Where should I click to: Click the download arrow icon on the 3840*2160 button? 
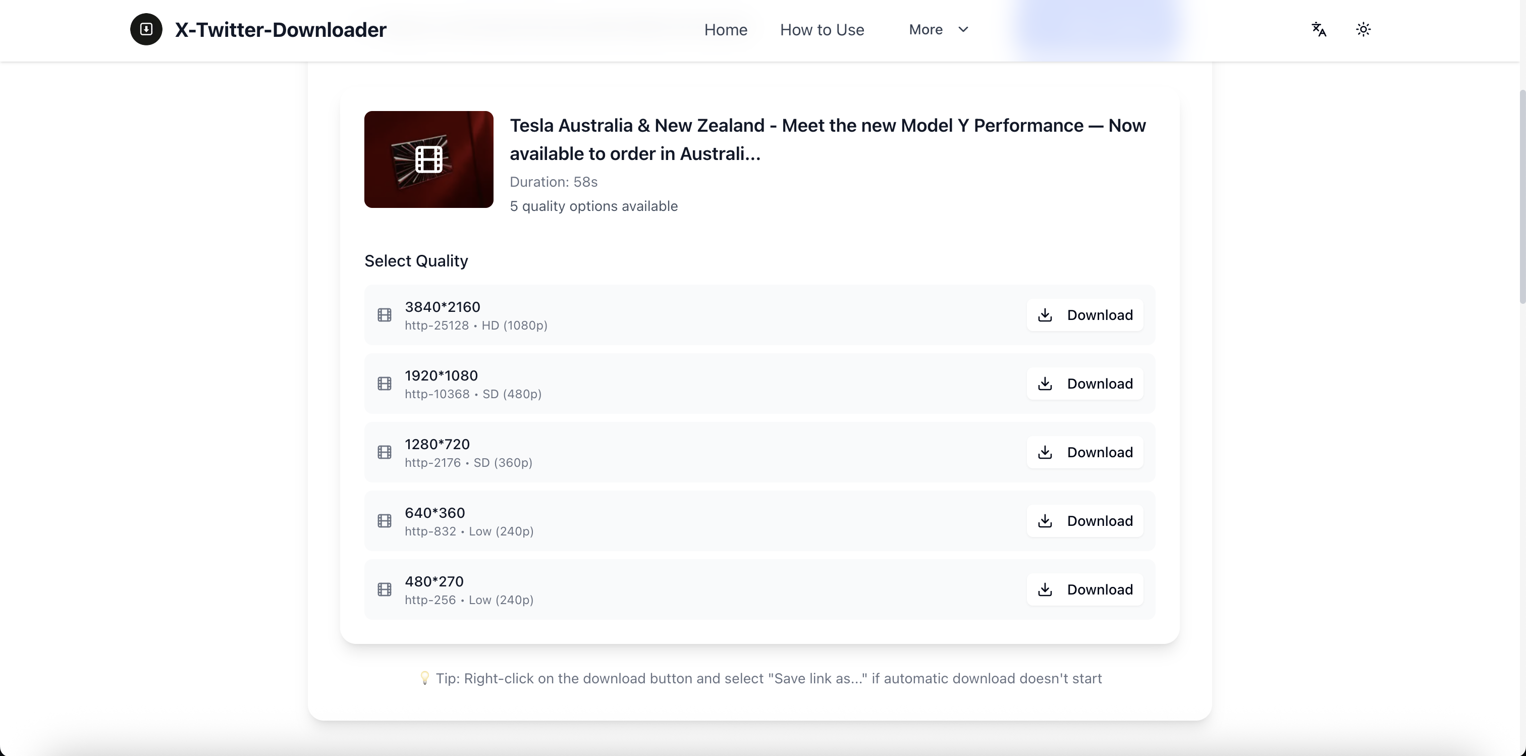pos(1046,315)
